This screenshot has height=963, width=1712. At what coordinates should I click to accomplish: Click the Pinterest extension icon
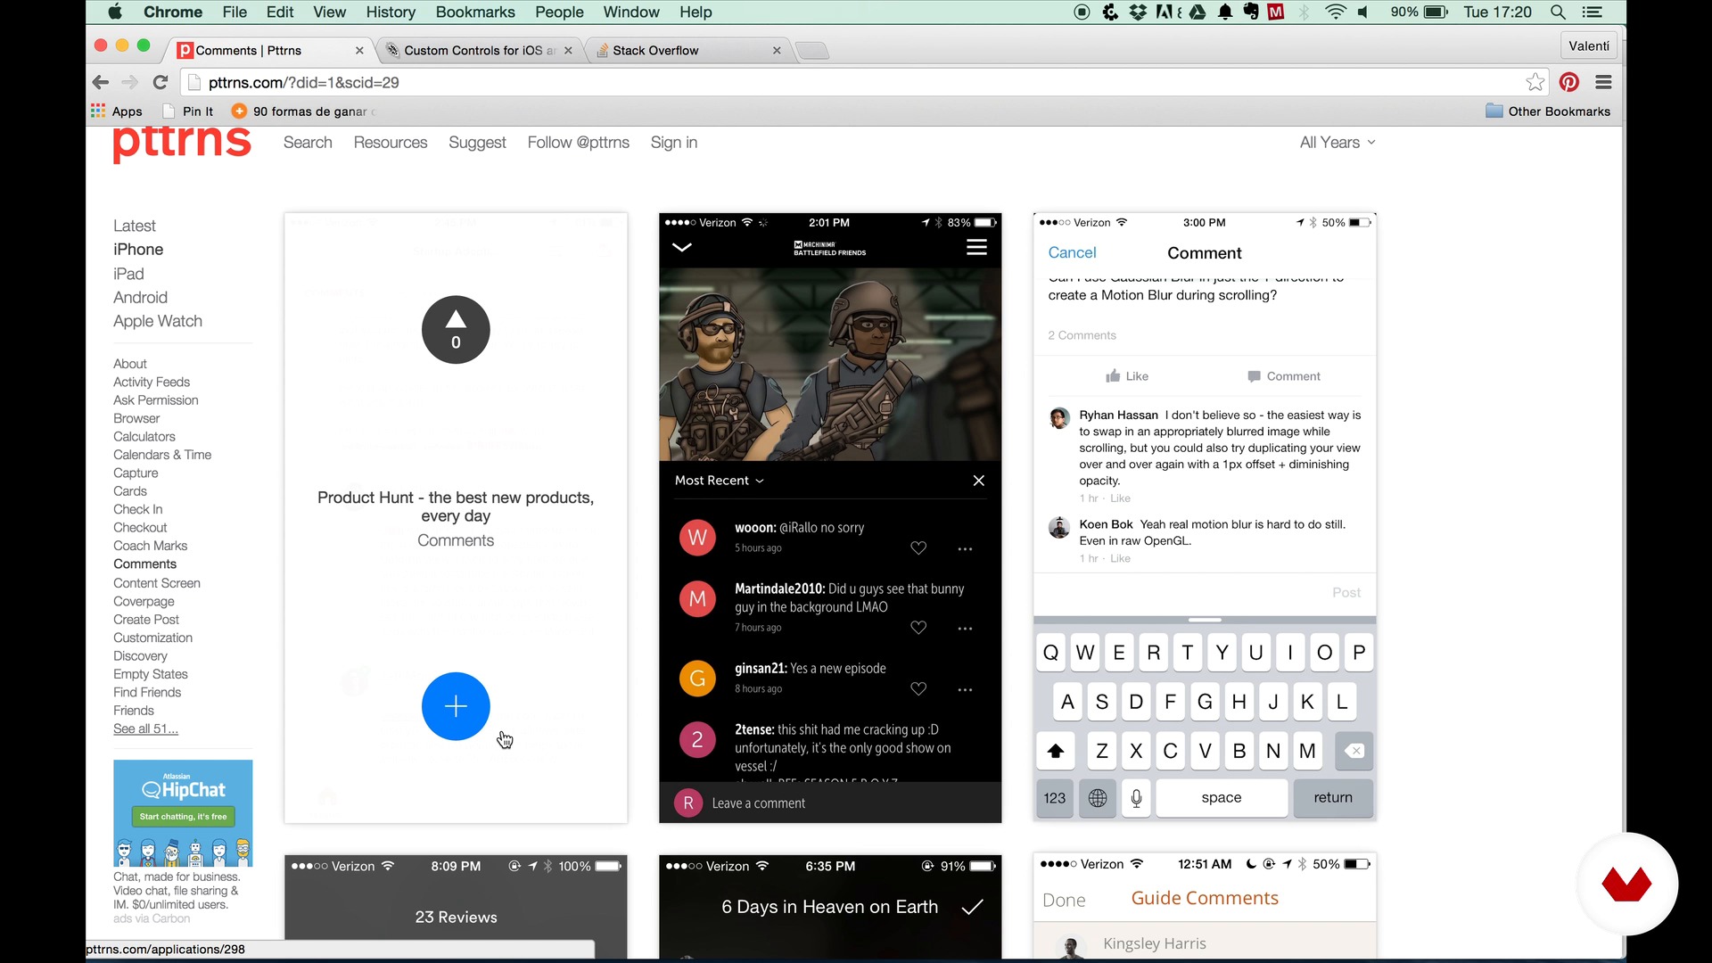[x=1569, y=82]
